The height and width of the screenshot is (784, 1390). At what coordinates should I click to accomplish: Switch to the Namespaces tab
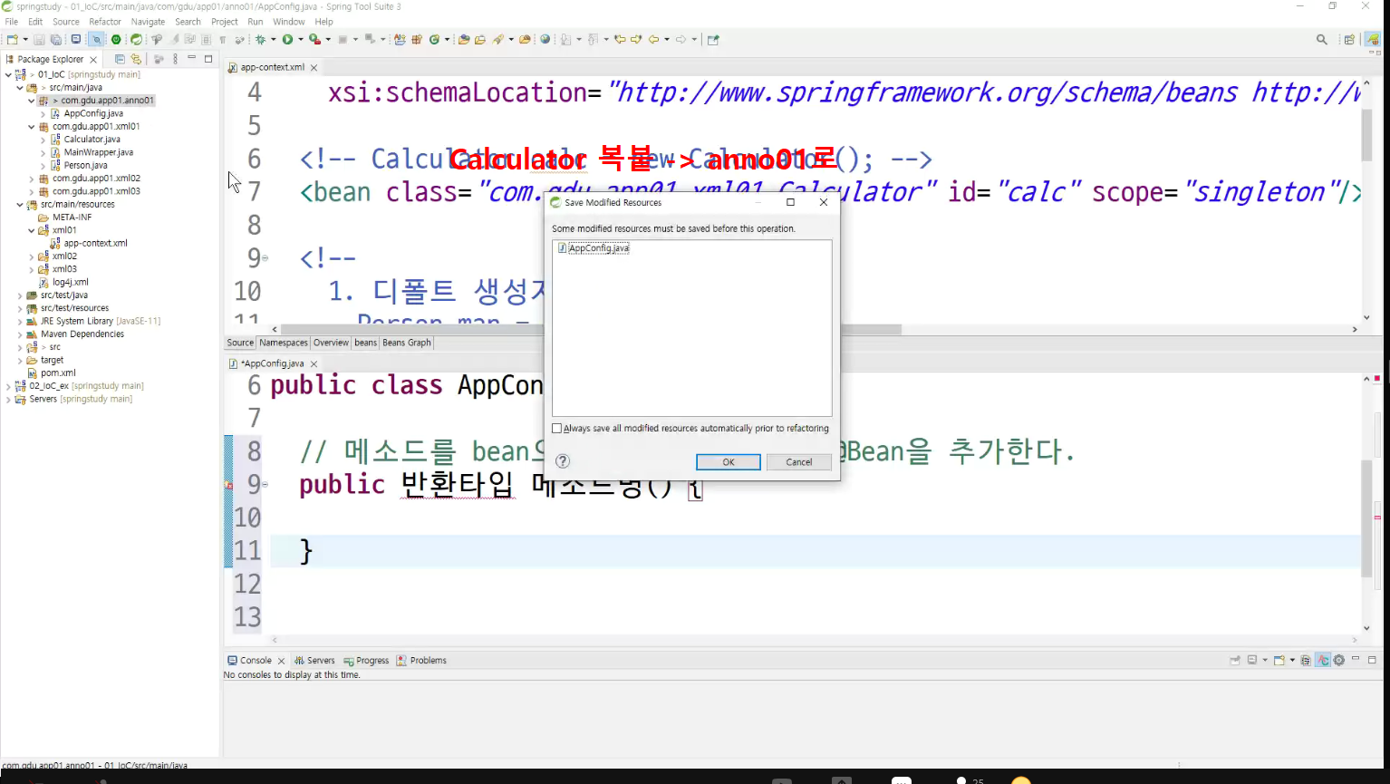[x=284, y=343]
